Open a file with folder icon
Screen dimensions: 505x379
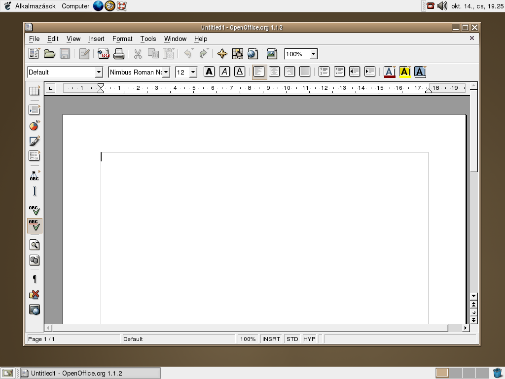point(49,53)
